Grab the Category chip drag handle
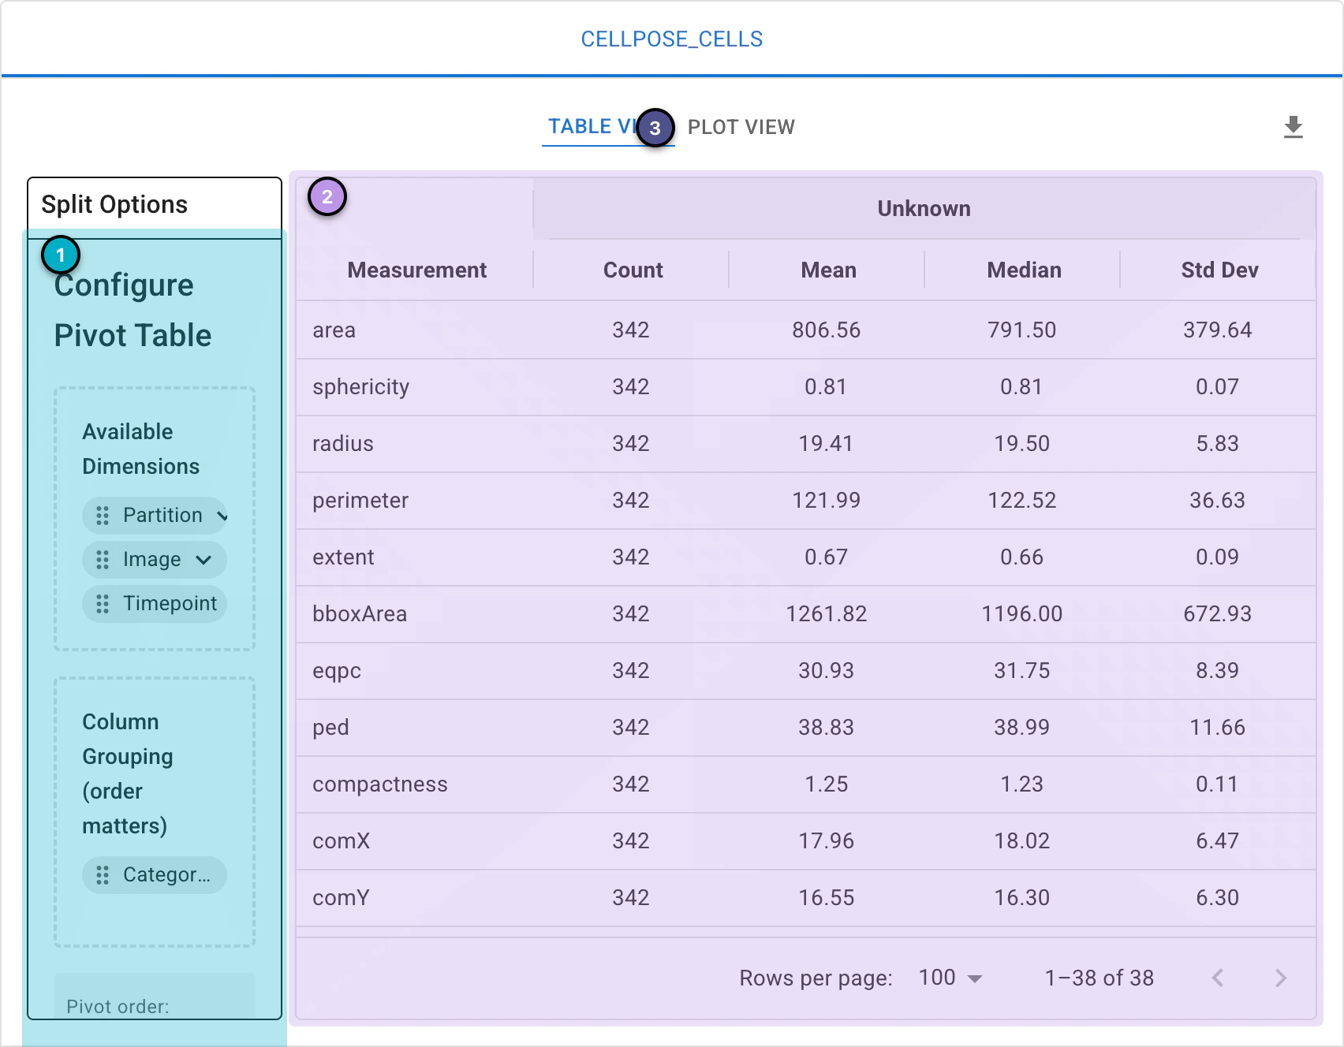This screenshot has height=1047, width=1344. click(103, 875)
